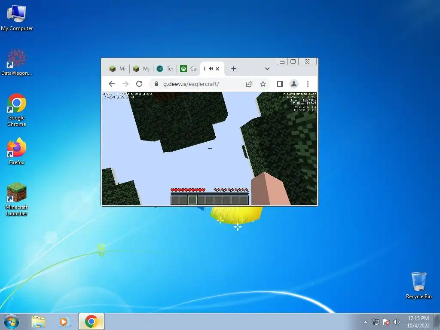Open the Windows Start menu
The height and width of the screenshot is (330, 440).
click(12, 321)
